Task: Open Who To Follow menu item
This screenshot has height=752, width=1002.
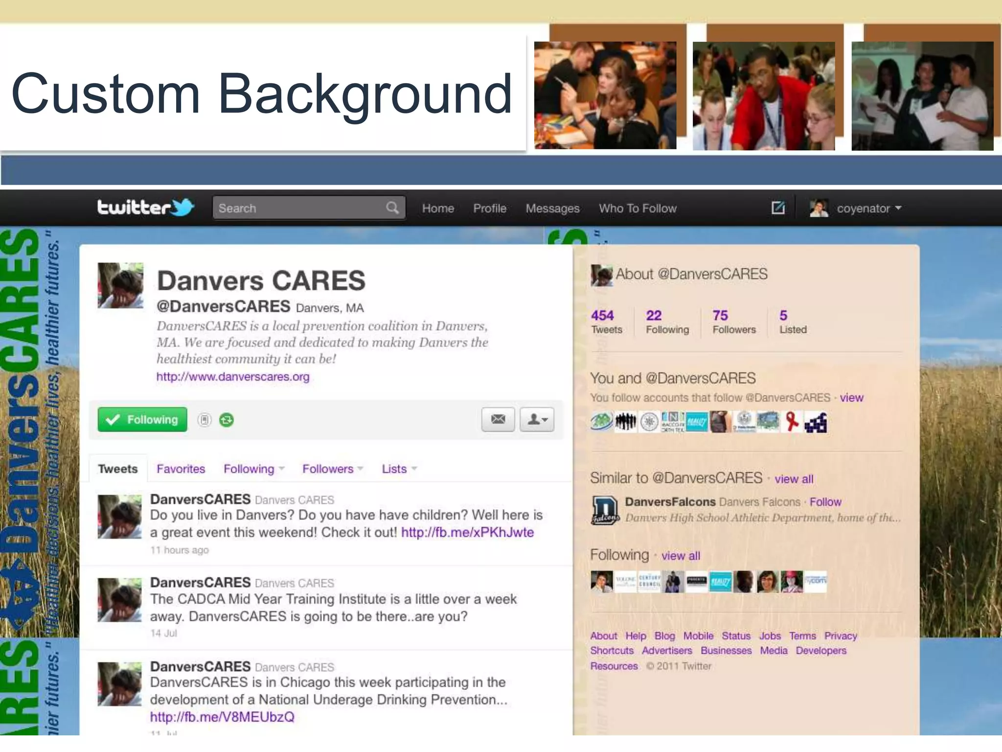Action: click(638, 209)
